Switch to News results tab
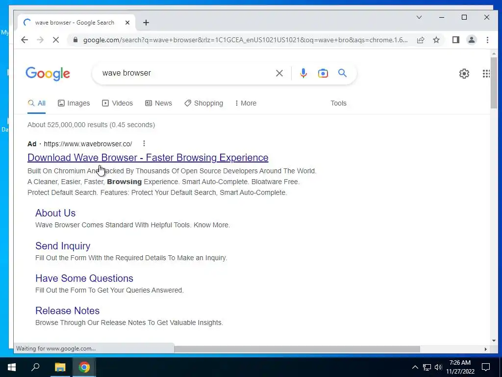Viewport: 502px width, 377px height. point(158,103)
